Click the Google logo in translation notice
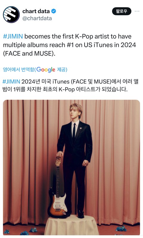Viewport: 143px width, 238px height. point(46,70)
